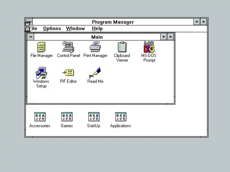Minimize the Main group window

[164, 37]
